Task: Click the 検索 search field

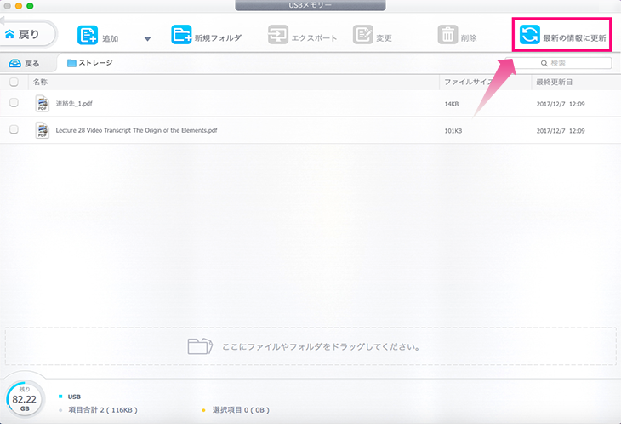Action: pos(558,63)
